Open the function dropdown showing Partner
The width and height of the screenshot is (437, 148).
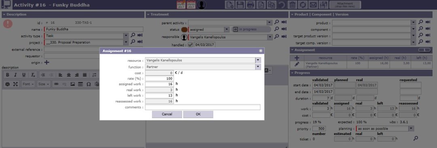click(x=258, y=67)
